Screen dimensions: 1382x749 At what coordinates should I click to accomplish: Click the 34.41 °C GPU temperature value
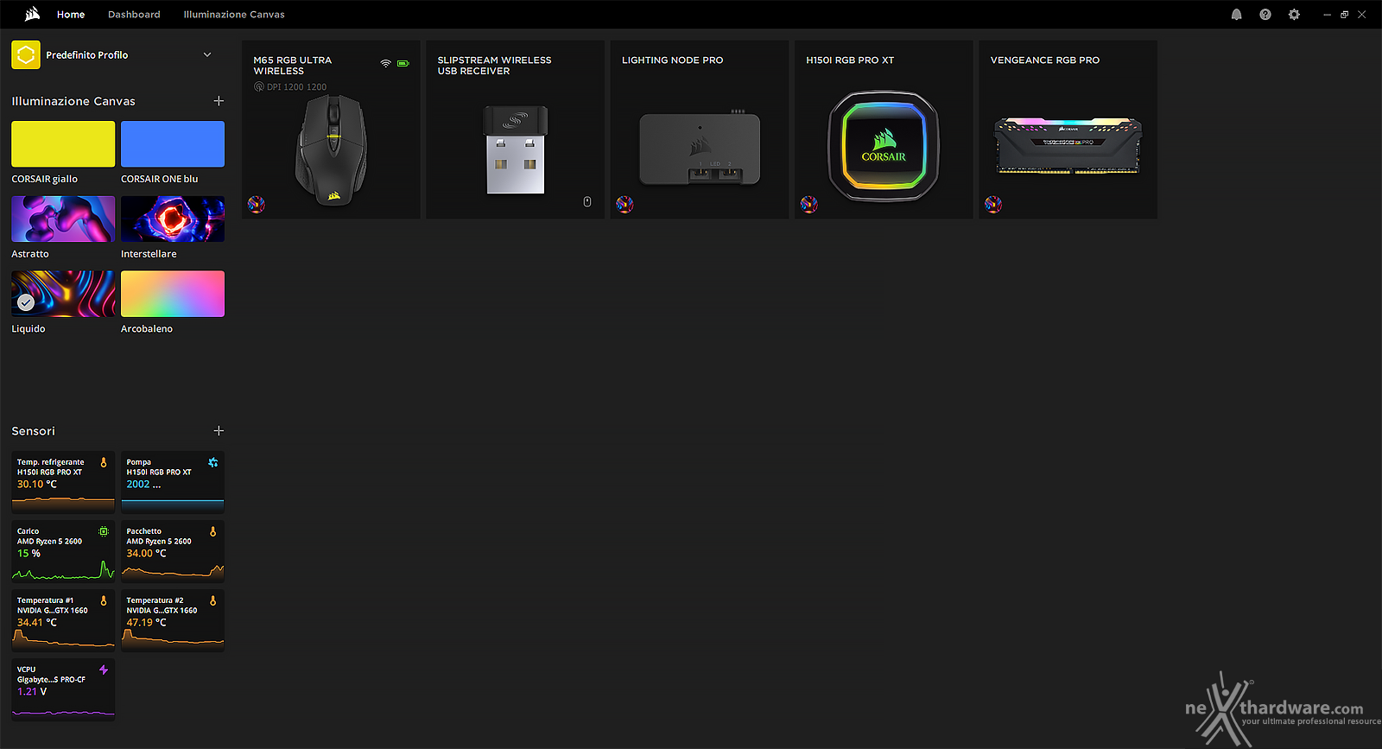pyautogui.click(x=37, y=622)
